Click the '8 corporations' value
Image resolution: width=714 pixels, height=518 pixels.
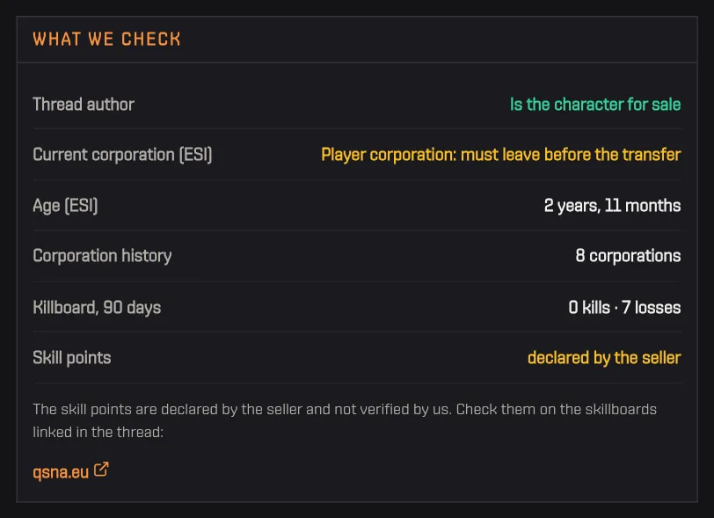tap(628, 256)
